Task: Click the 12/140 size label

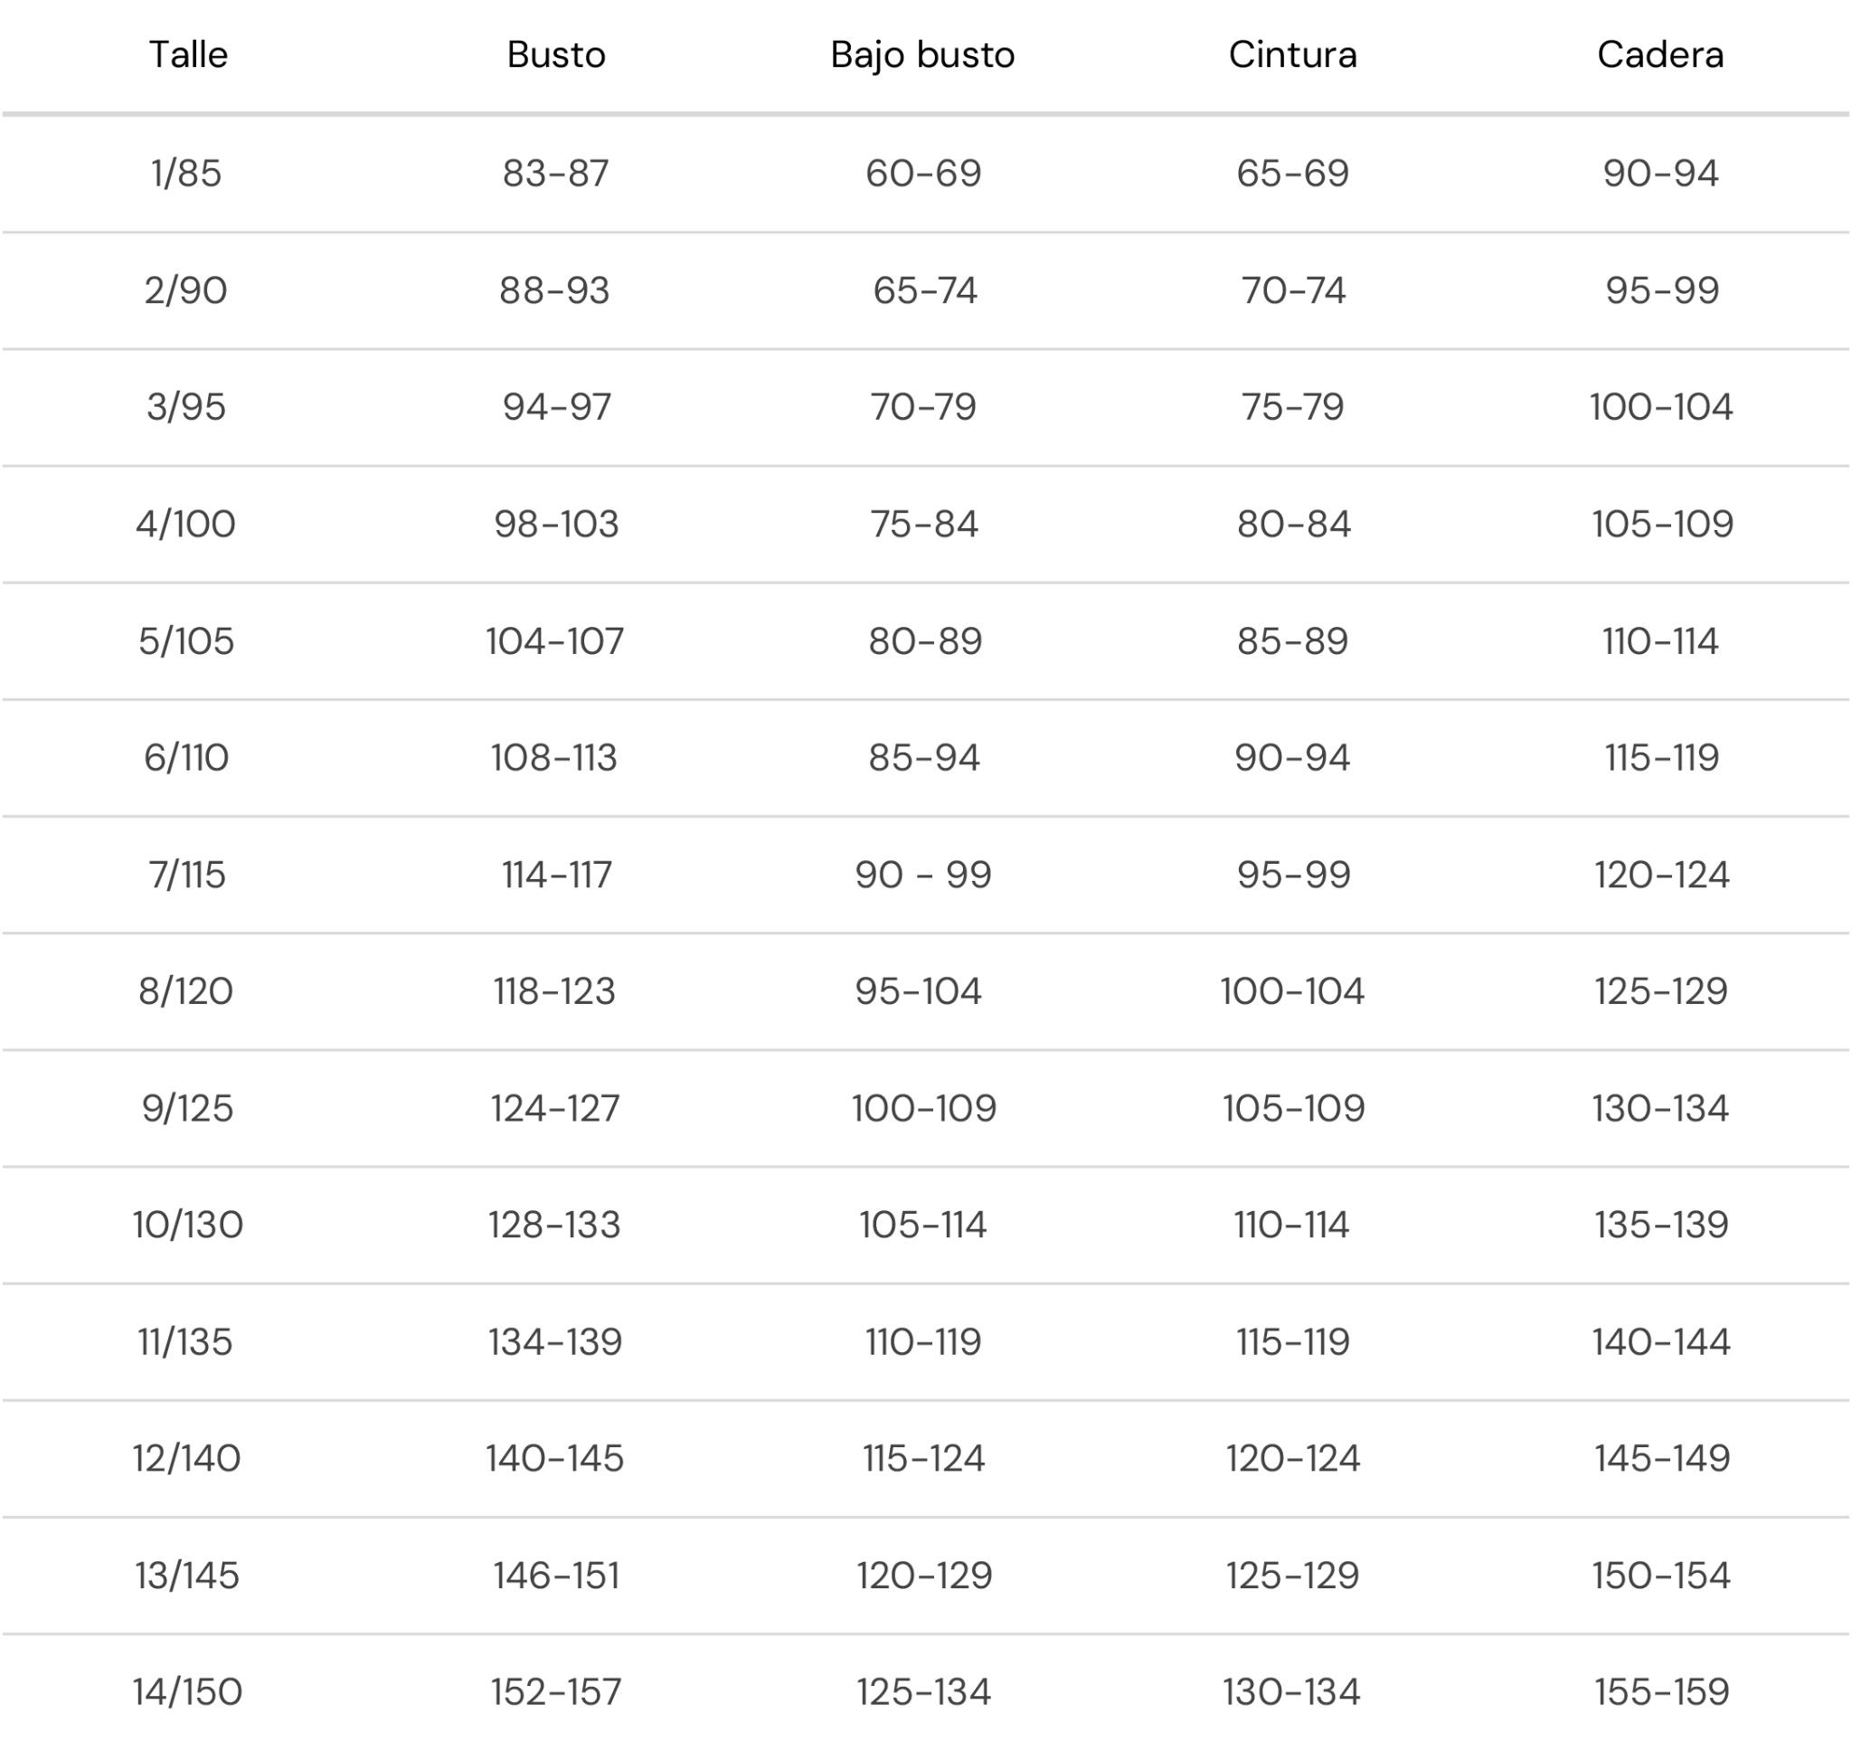Action: pyautogui.click(x=186, y=1458)
